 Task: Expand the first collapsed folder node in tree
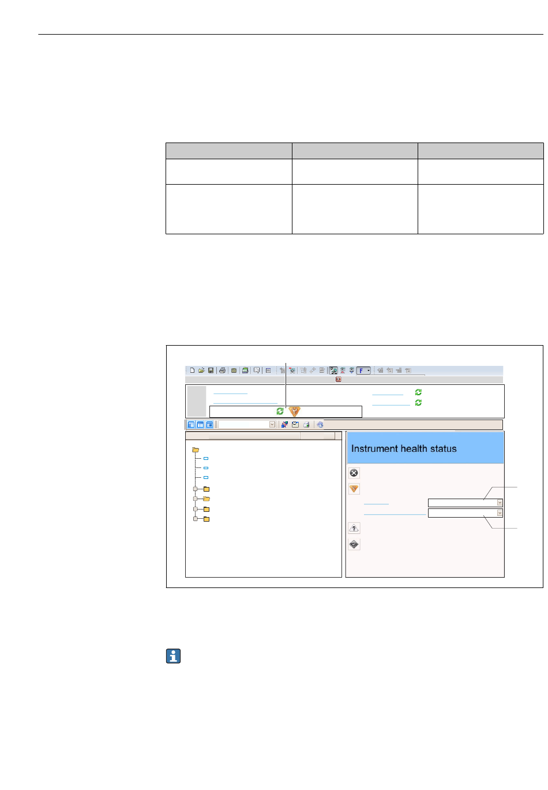tap(196, 489)
